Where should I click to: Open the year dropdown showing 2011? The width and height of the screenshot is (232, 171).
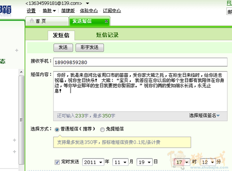click(x=93, y=162)
